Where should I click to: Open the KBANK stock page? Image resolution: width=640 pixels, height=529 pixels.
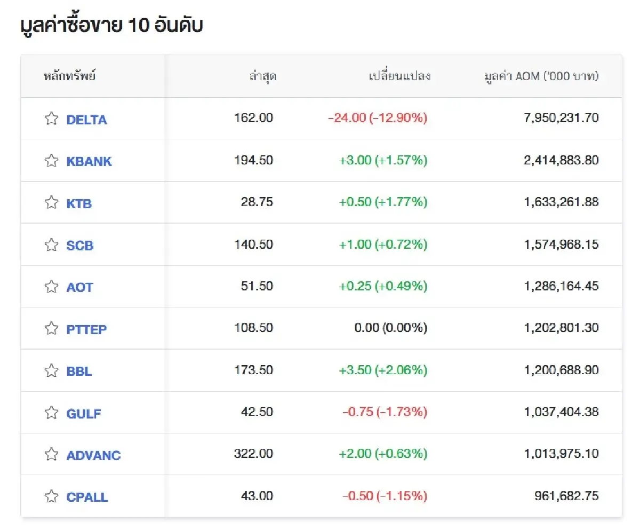coord(89,162)
